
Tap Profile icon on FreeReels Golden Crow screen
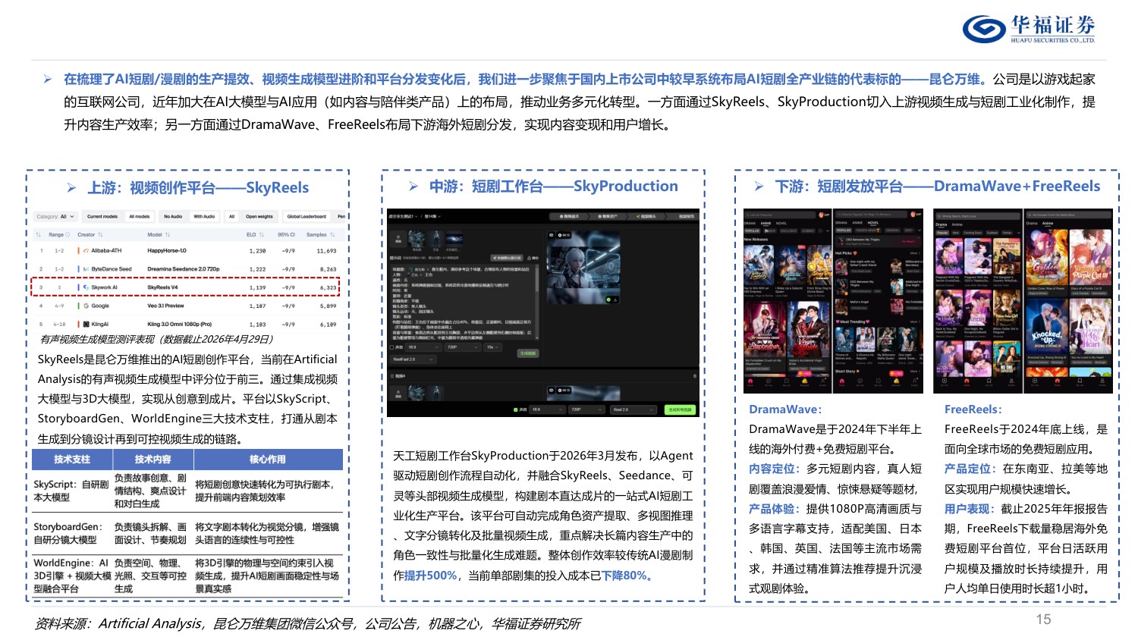pyautogui.click(x=1102, y=383)
